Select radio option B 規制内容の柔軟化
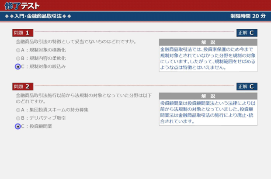Viewport: 271px width, 179px height. pyautogui.click(x=18, y=58)
